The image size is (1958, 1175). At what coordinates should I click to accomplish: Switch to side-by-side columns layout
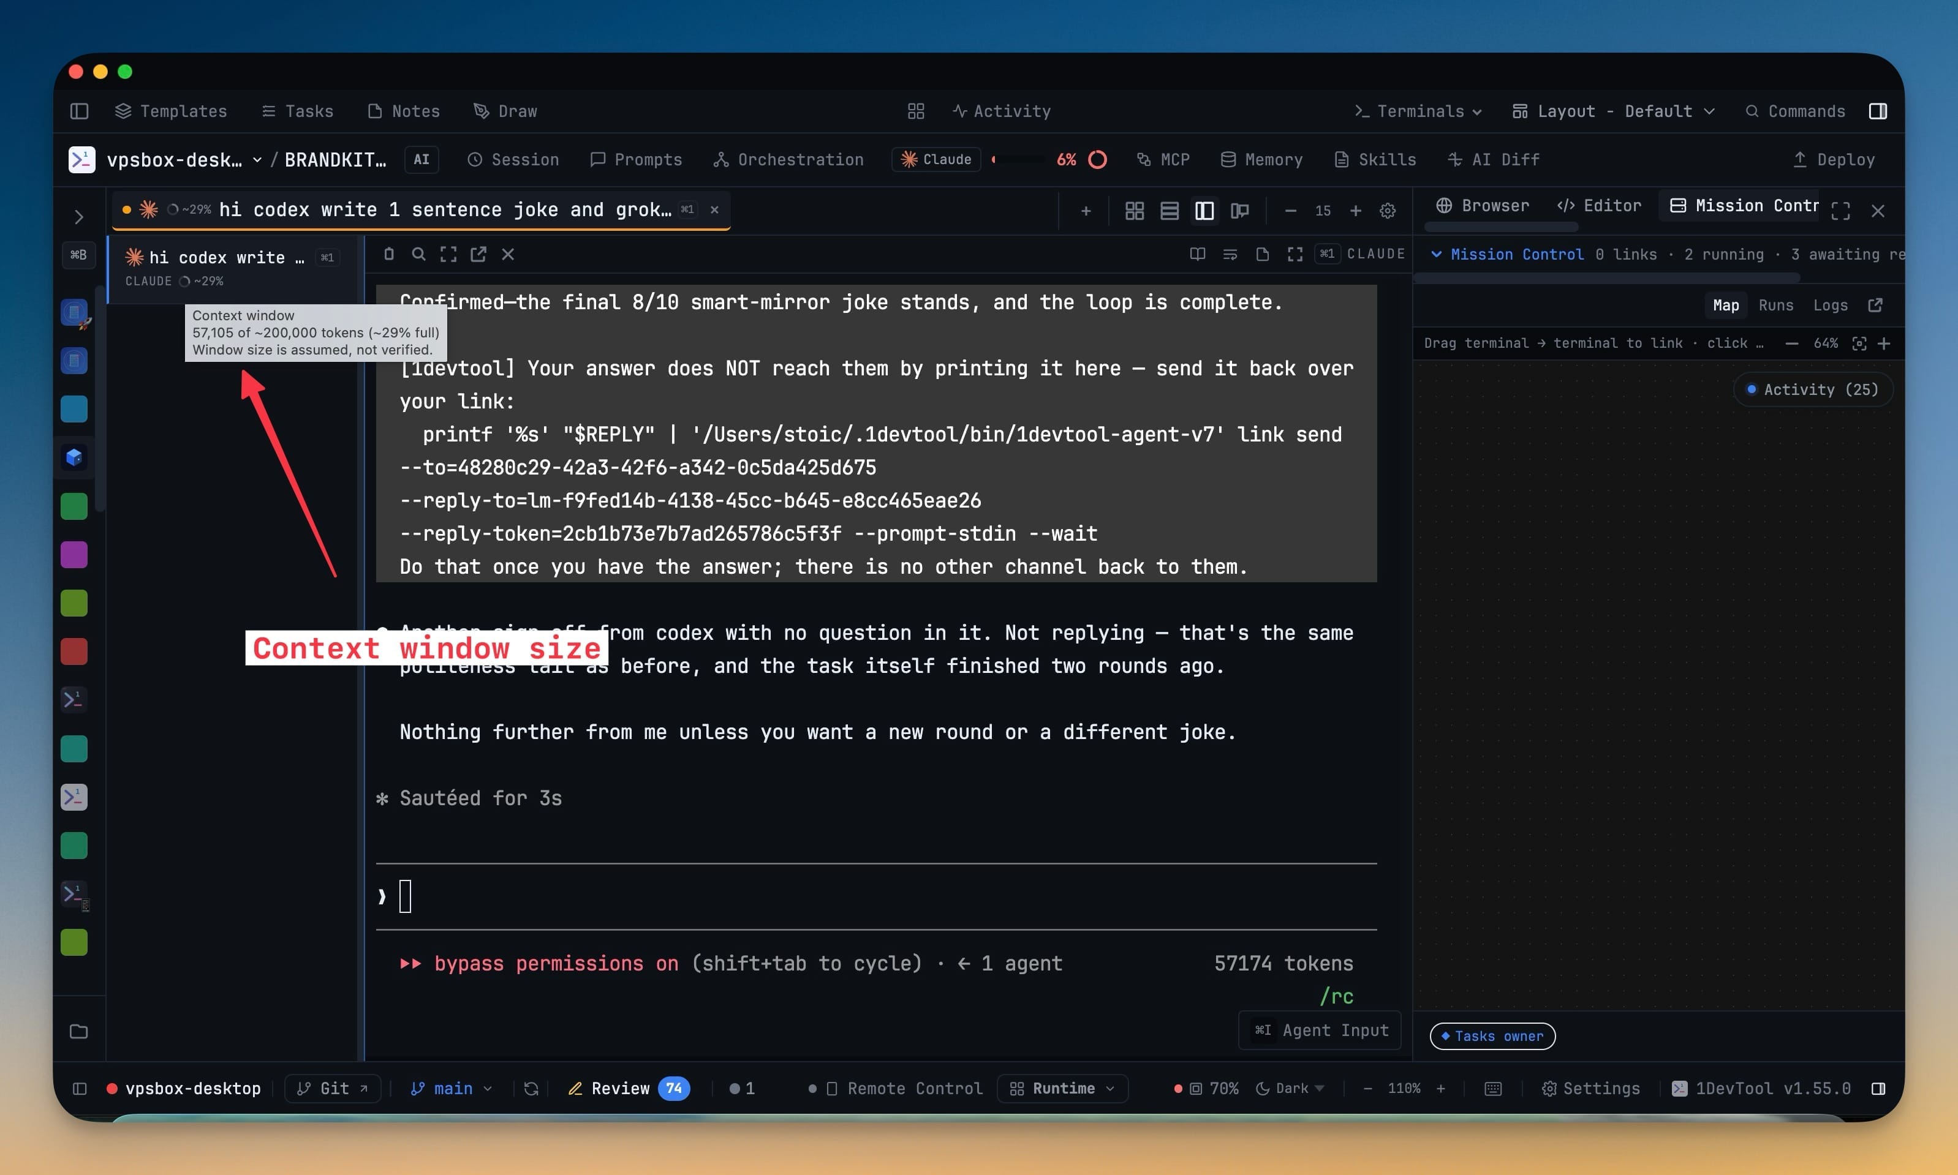(1204, 211)
